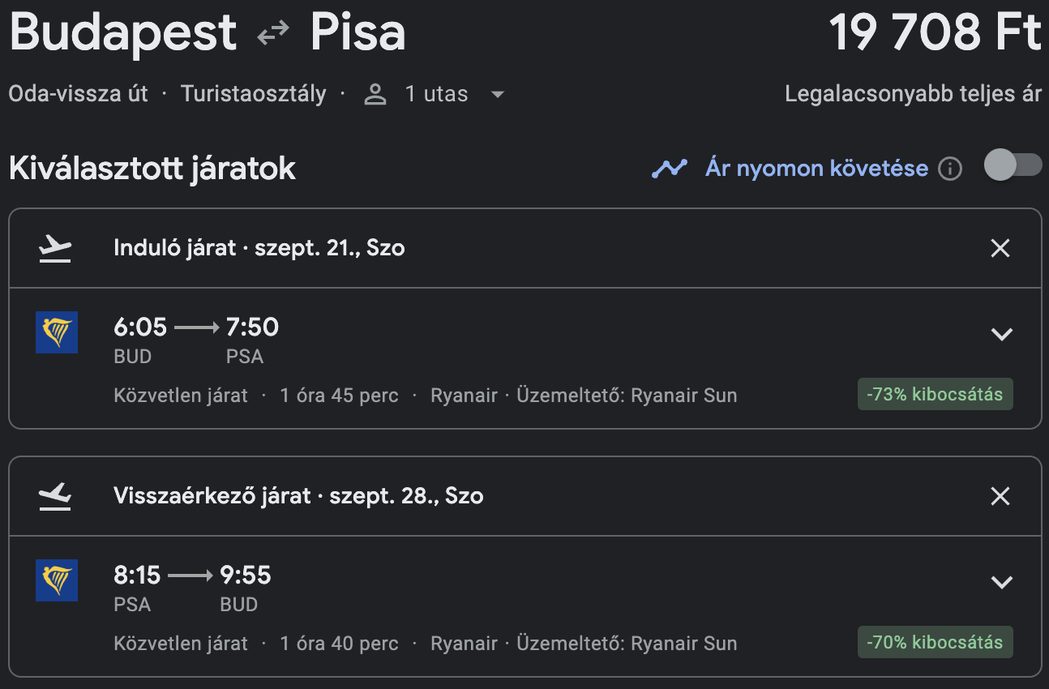Click the Ryanair logo on return flight
This screenshot has height=689, width=1049.
coord(57,580)
